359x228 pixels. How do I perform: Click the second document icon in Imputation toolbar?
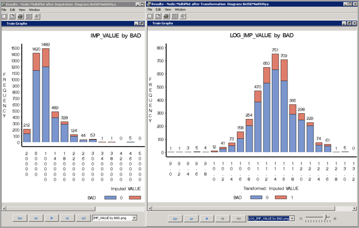tap(12, 16)
